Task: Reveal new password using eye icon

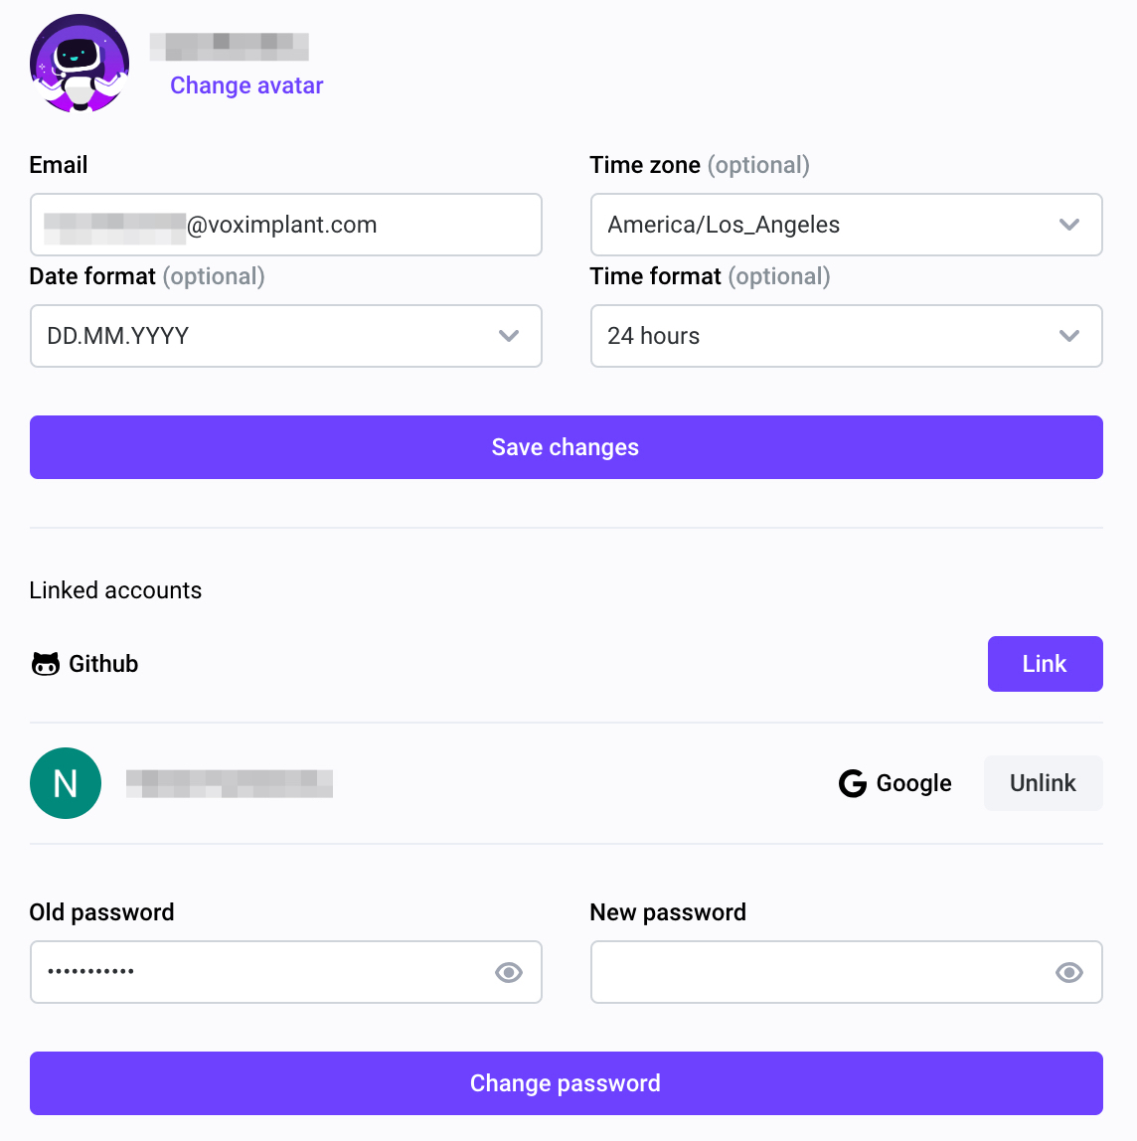Action: (x=1069, y=972)
